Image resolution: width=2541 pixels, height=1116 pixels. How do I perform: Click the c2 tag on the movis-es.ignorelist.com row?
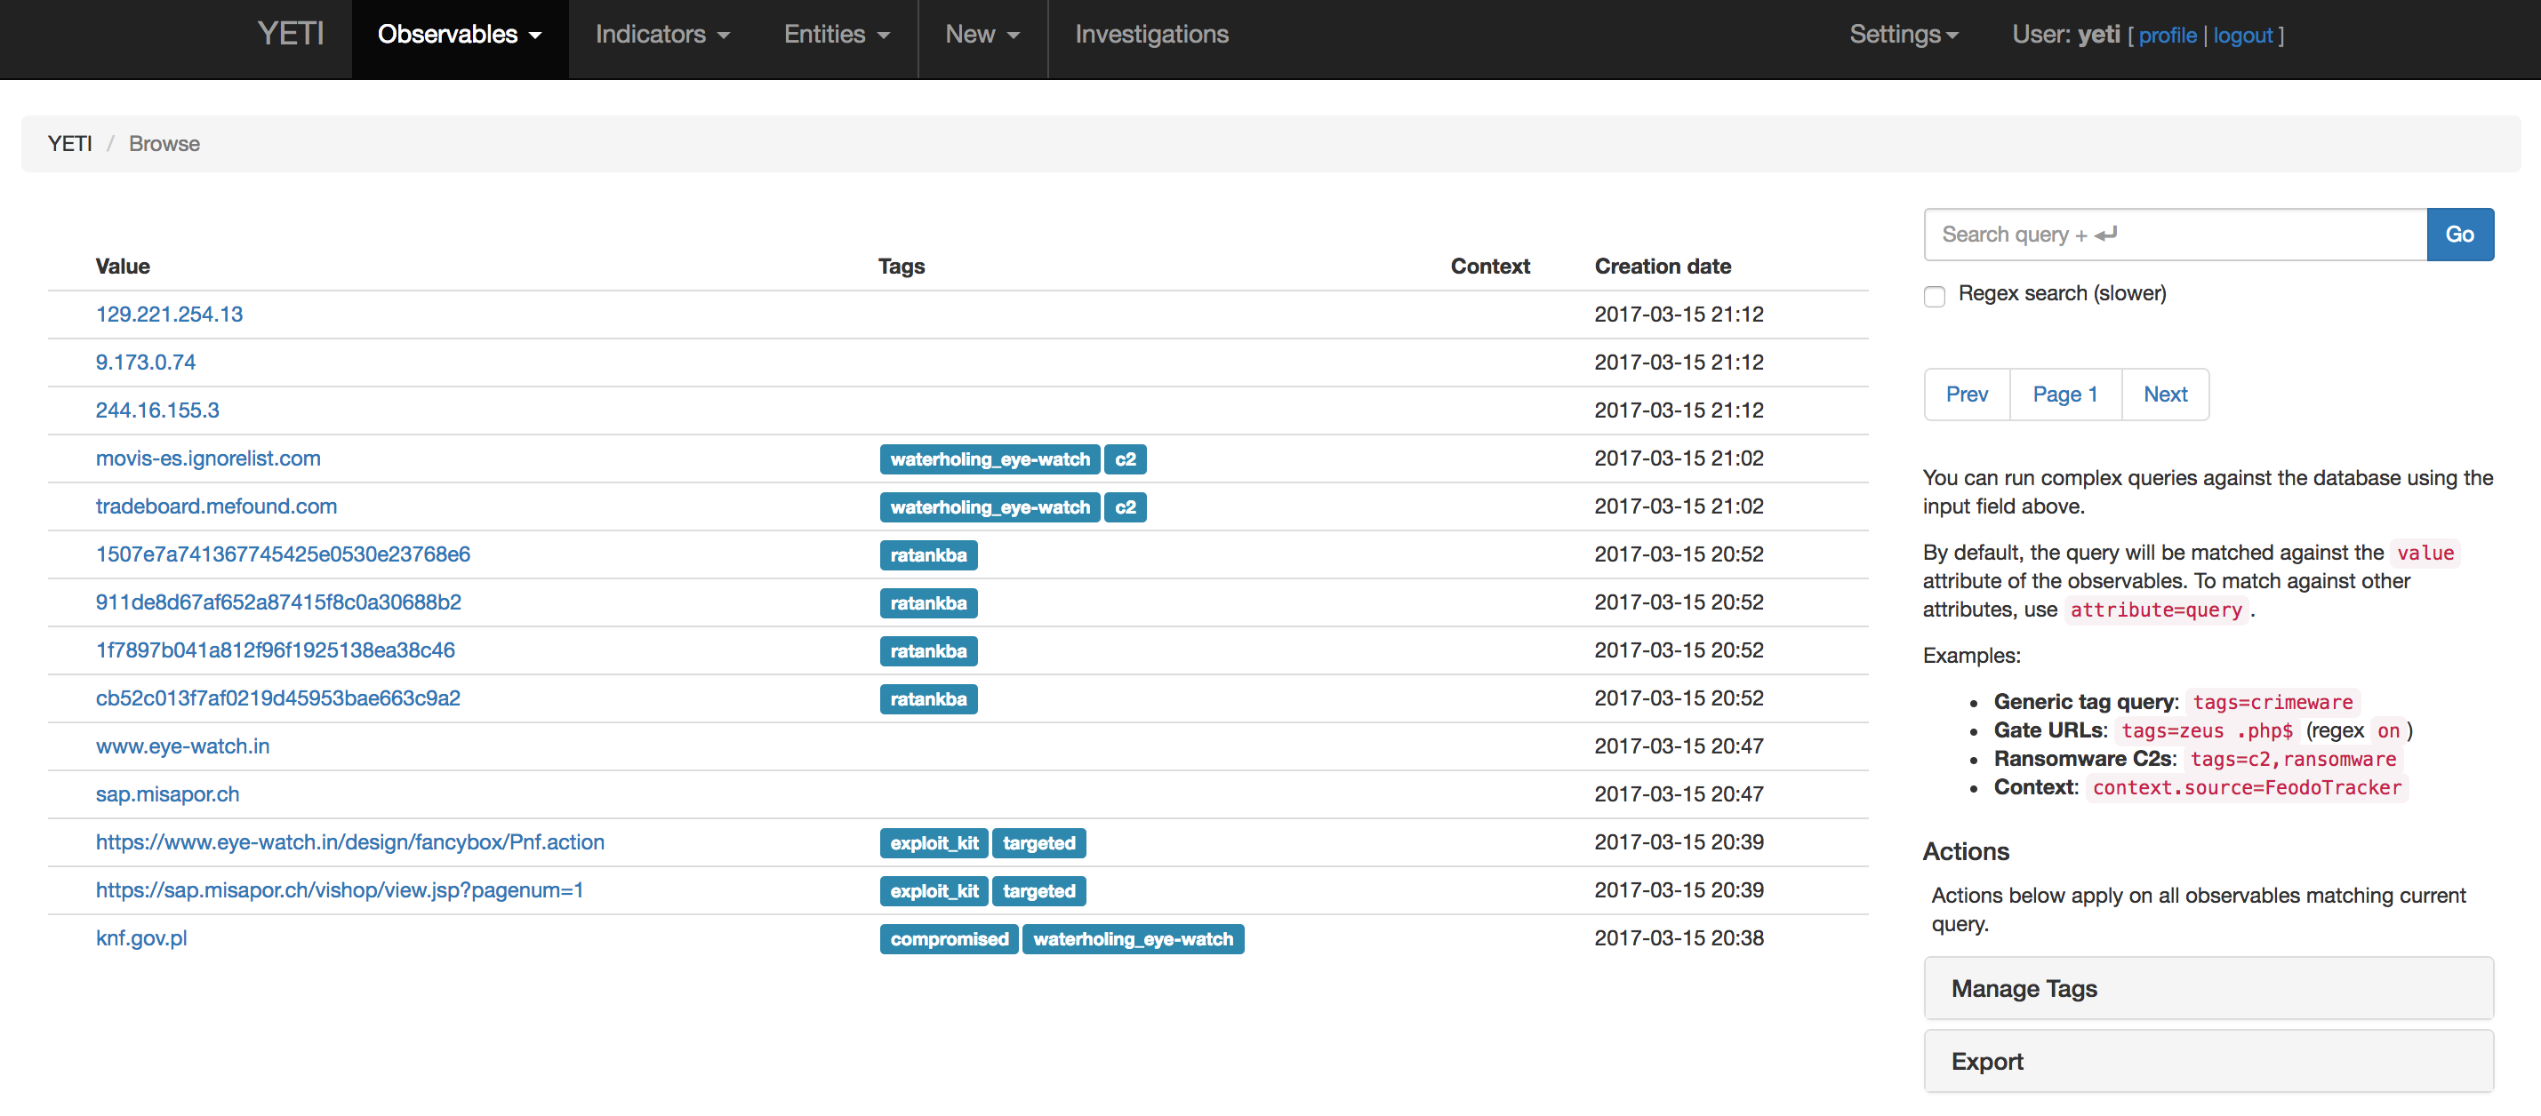pos(1125,459)
